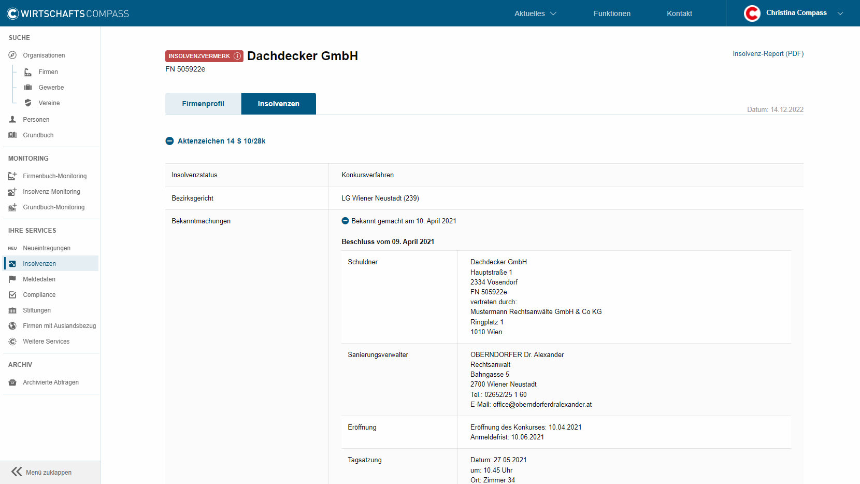Open the Aktuelles dropdown menu
860x484 pixels.
535,13
